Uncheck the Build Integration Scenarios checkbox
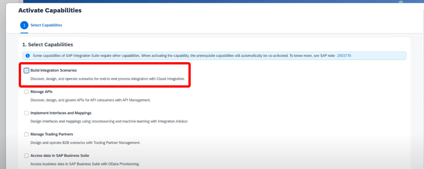The width and height of the screenshot is (424, 169). pyautogui.click(x=26, y=70)
